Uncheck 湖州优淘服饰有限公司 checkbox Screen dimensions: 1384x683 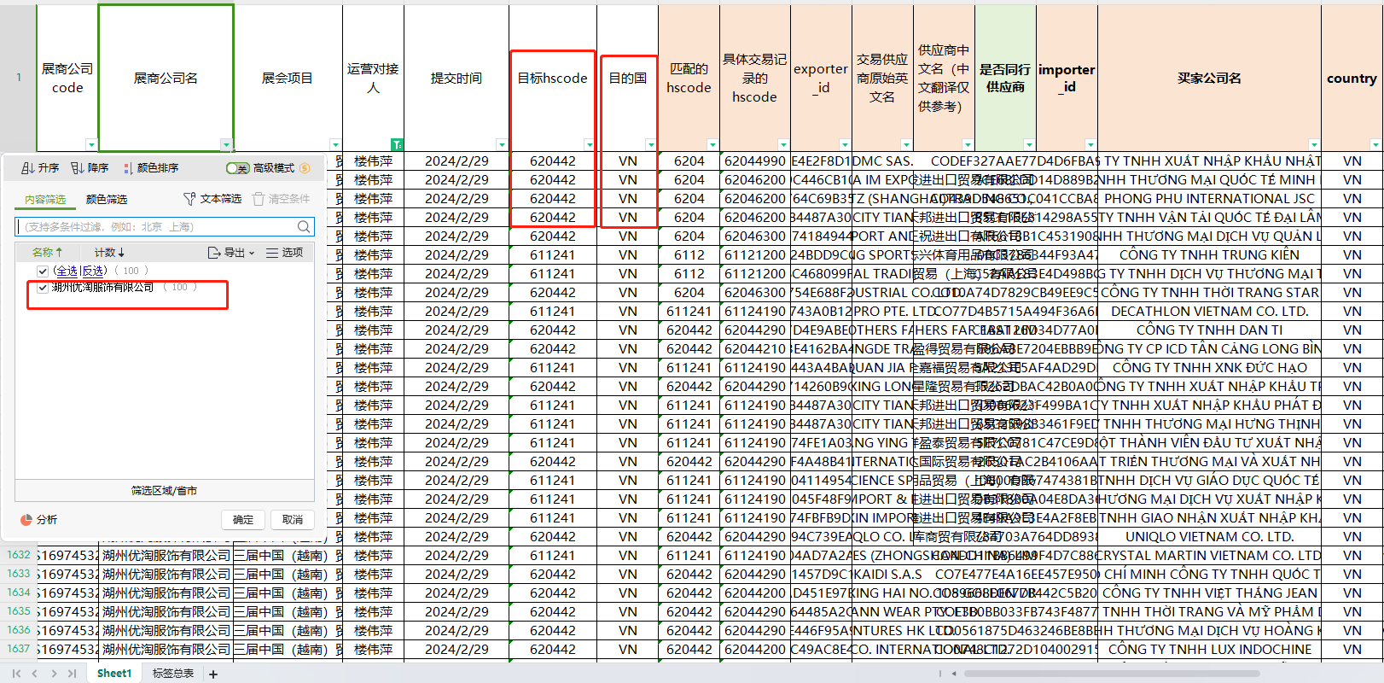pyautogui.click(x=42, y=288)
